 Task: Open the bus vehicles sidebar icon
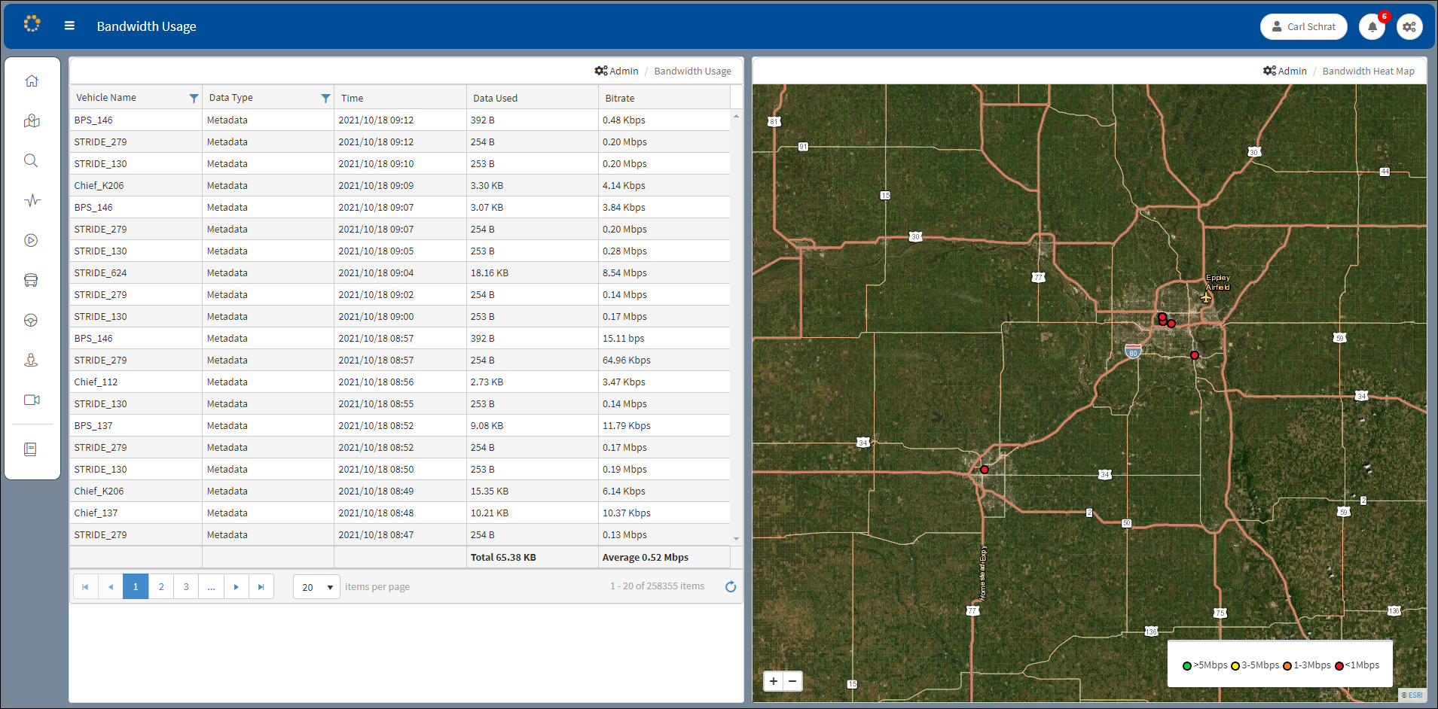[31, 280]
